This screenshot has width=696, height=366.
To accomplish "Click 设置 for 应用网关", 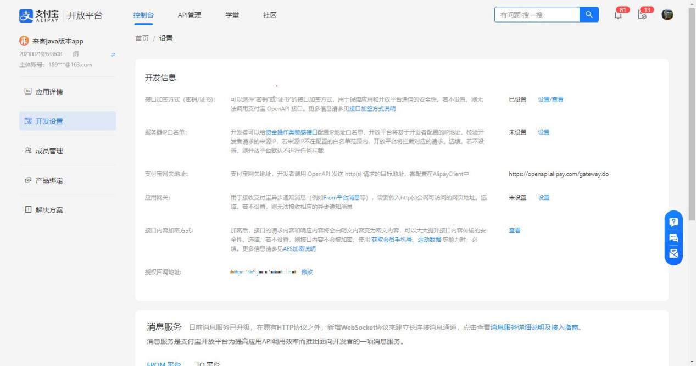I will pyautogui.click(x=544, y=197).
